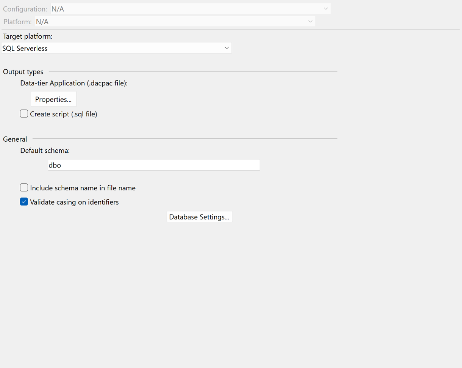
Task: Check Include schema name in file name
Action: point(24,188)
